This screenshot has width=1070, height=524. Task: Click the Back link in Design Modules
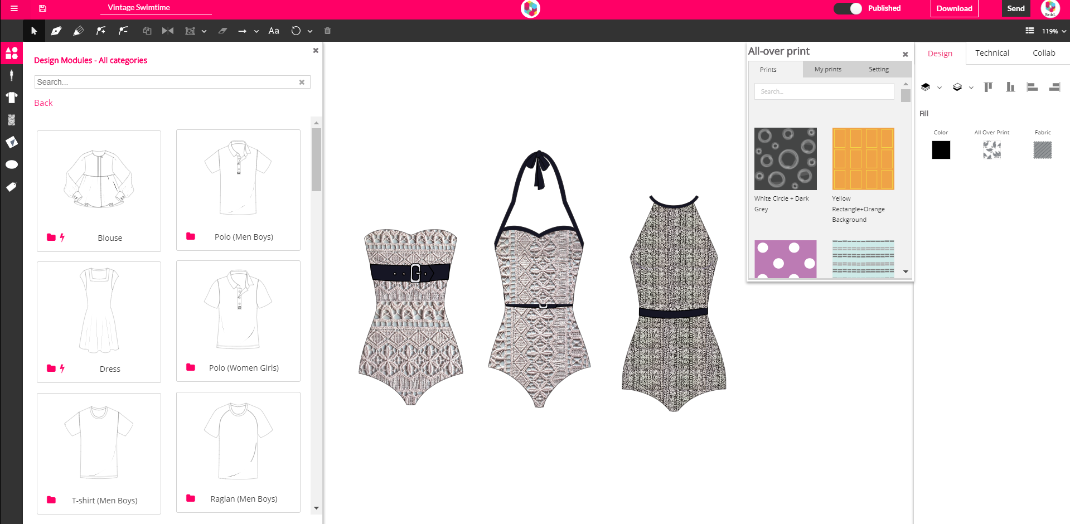[x=43, y=103]
